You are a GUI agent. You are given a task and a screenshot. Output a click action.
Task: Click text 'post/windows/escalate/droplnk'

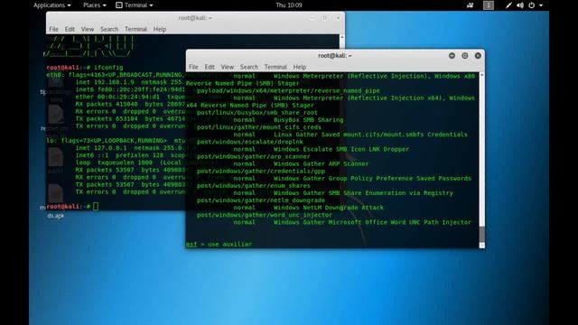click(249, 142)
